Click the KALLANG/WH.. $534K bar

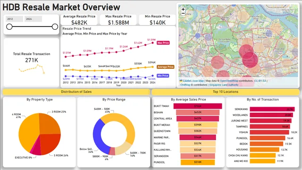[x=198, y=150]
